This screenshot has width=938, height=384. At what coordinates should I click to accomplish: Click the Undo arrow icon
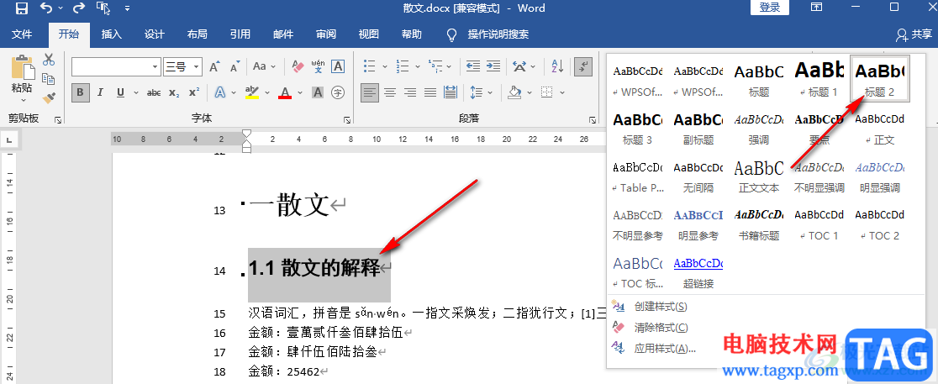(x=47, y=8)
